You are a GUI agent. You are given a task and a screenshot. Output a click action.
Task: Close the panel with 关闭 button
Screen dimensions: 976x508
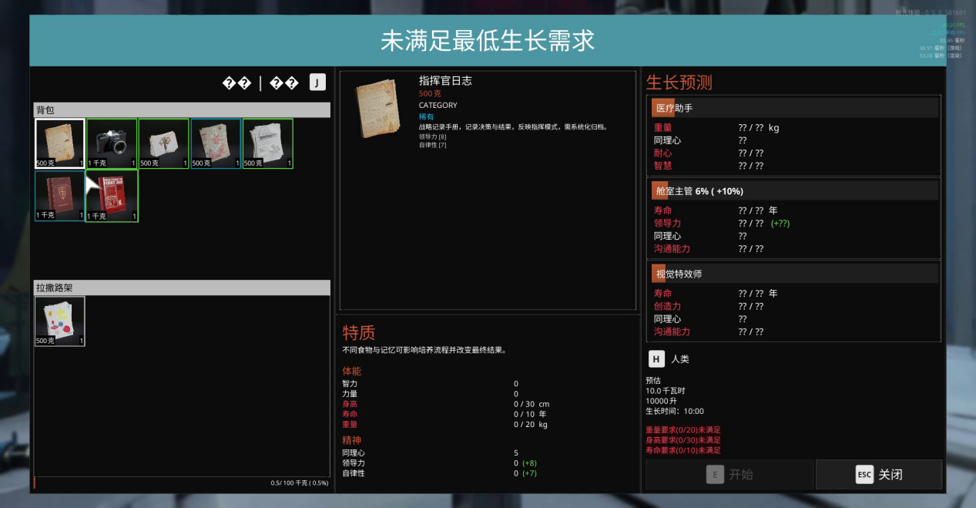(x=878, y=475)
